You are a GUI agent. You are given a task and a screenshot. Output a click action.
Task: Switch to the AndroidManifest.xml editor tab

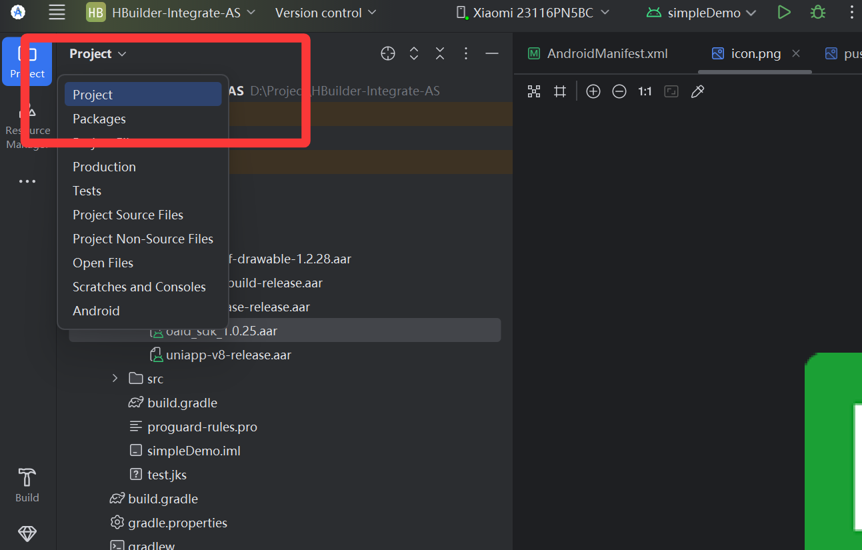[598, 54]
